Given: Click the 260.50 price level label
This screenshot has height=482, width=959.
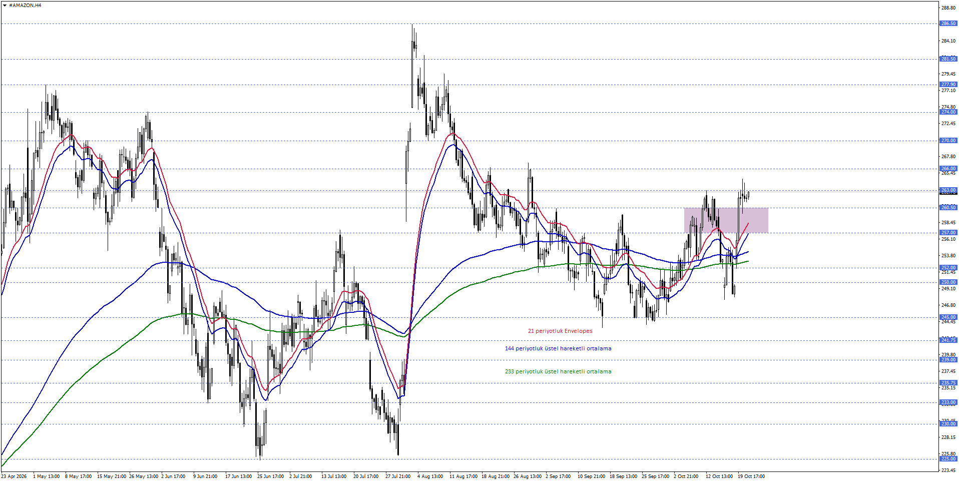Looking at the screenshot, I should point(948,208).
